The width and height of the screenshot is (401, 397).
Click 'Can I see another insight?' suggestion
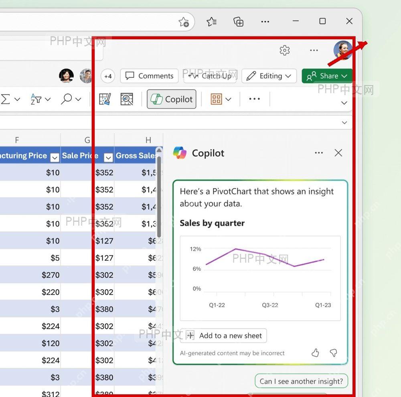[x=301, y=381]
